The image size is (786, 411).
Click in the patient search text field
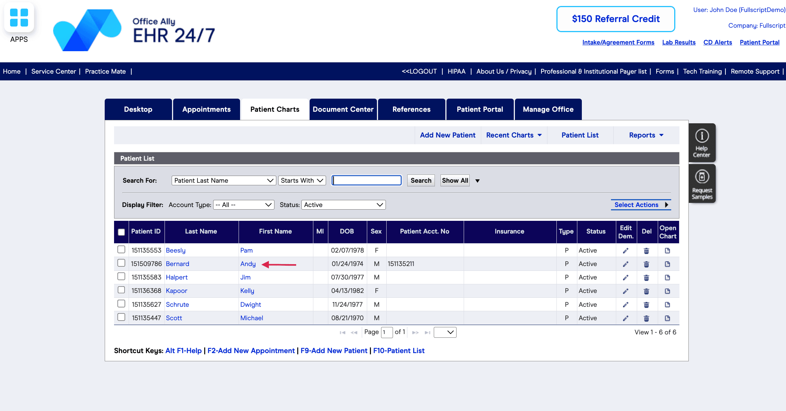click(x=366, y=180)
